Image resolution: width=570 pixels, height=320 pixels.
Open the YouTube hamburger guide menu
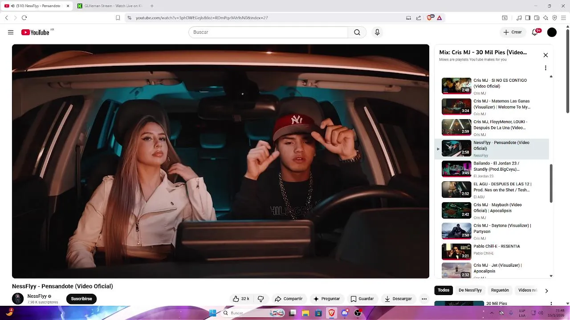point(11,32)
